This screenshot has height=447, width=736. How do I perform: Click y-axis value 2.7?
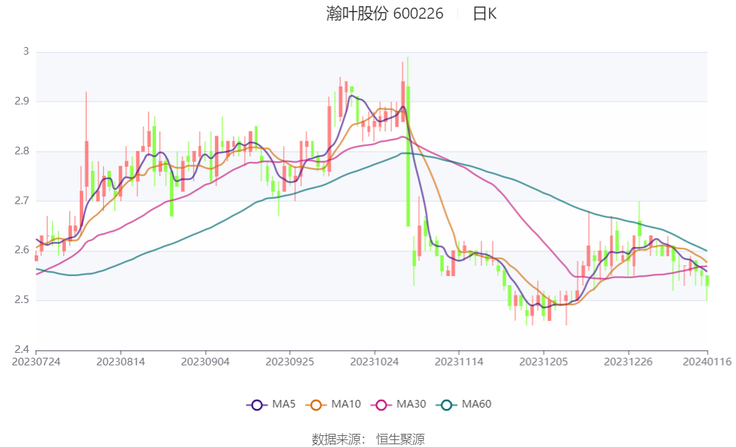point(21,201)
